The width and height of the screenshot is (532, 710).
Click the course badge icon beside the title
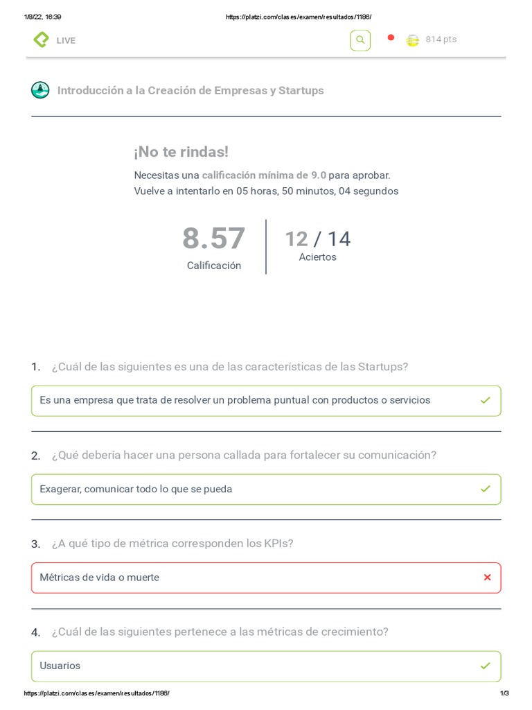40,90
